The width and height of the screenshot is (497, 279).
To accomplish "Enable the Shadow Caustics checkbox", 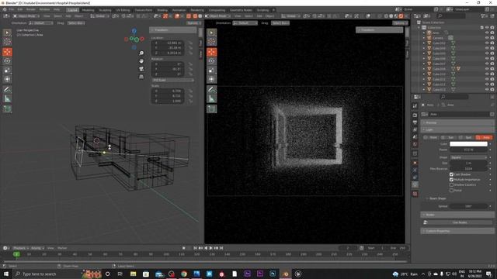I will [x=451, y=184].
